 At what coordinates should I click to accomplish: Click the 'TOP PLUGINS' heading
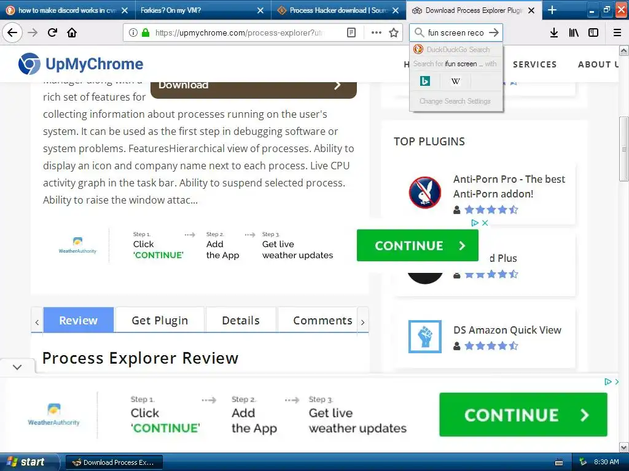(429, 142)
